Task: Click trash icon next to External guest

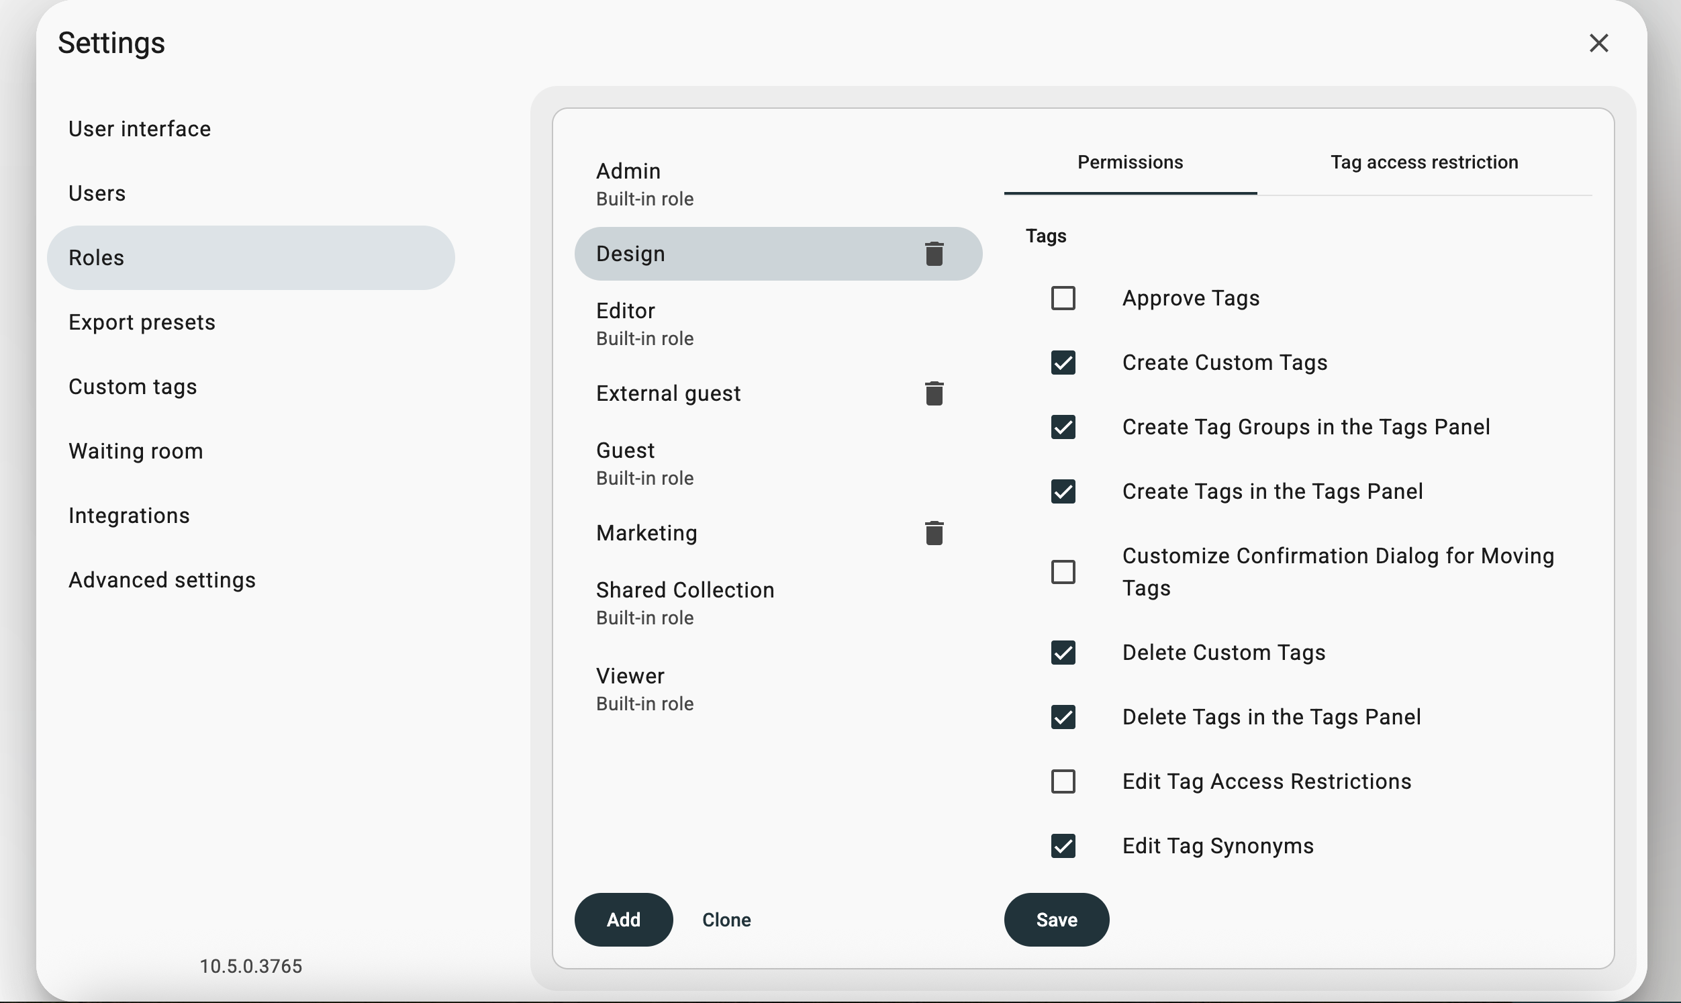Action: [x=934, y=393]
